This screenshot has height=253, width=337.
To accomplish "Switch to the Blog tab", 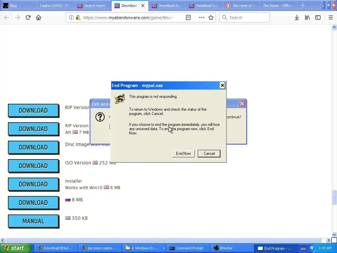I will click(18, 6).
